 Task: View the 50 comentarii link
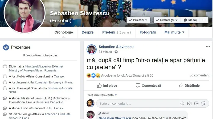pyautogui.click(x=199, y=75)
